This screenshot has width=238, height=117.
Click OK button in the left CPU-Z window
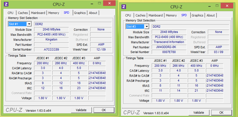pyautogui.click(x=104, y=110)
